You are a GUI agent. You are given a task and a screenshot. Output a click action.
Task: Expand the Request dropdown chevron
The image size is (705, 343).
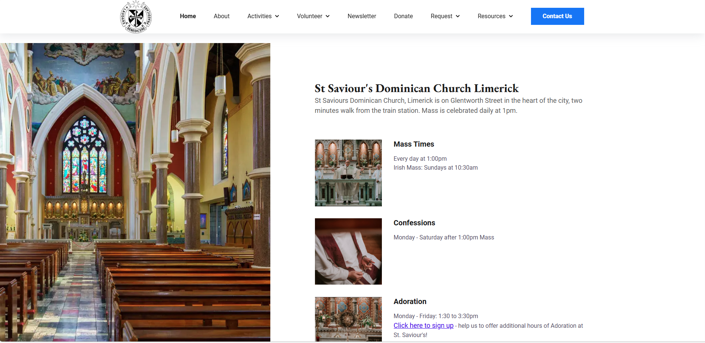(x=458, y=16)
